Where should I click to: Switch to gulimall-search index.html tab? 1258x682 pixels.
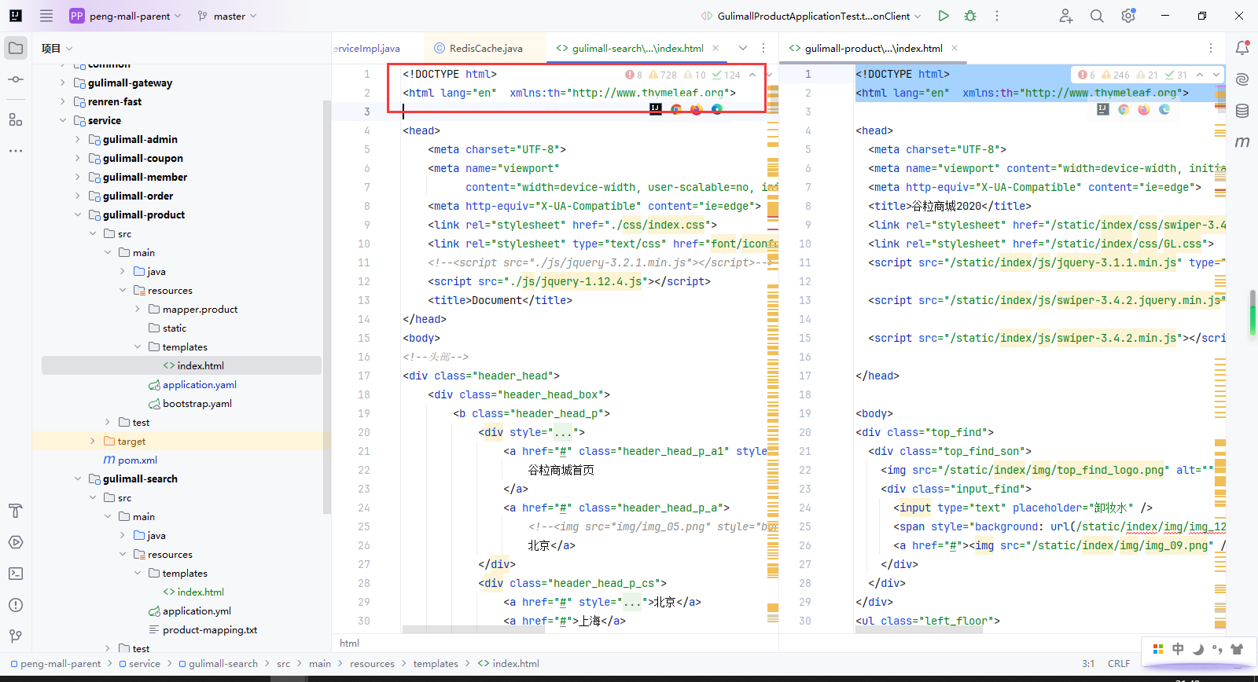pos(638,48)
